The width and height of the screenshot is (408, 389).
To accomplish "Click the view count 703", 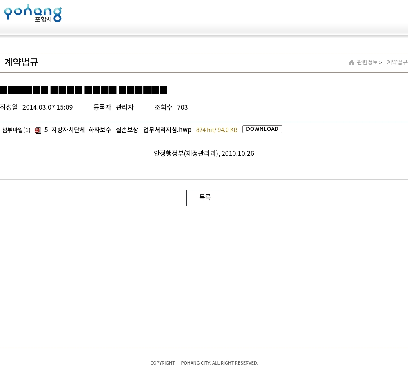I will (x=182, y=107).
